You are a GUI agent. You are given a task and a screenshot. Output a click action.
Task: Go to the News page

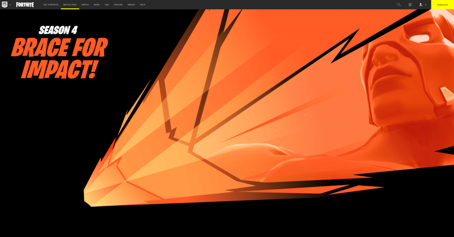click(x=97, y=4)
